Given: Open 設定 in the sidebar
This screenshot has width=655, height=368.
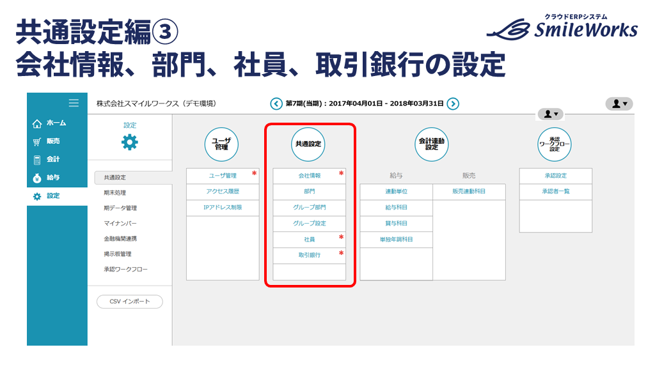Looking at the screenshot, I should point(53,195).
